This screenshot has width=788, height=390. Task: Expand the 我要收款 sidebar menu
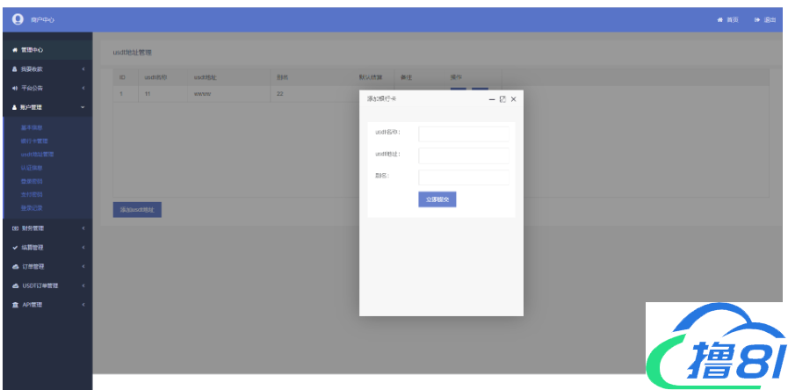point(83,69)
